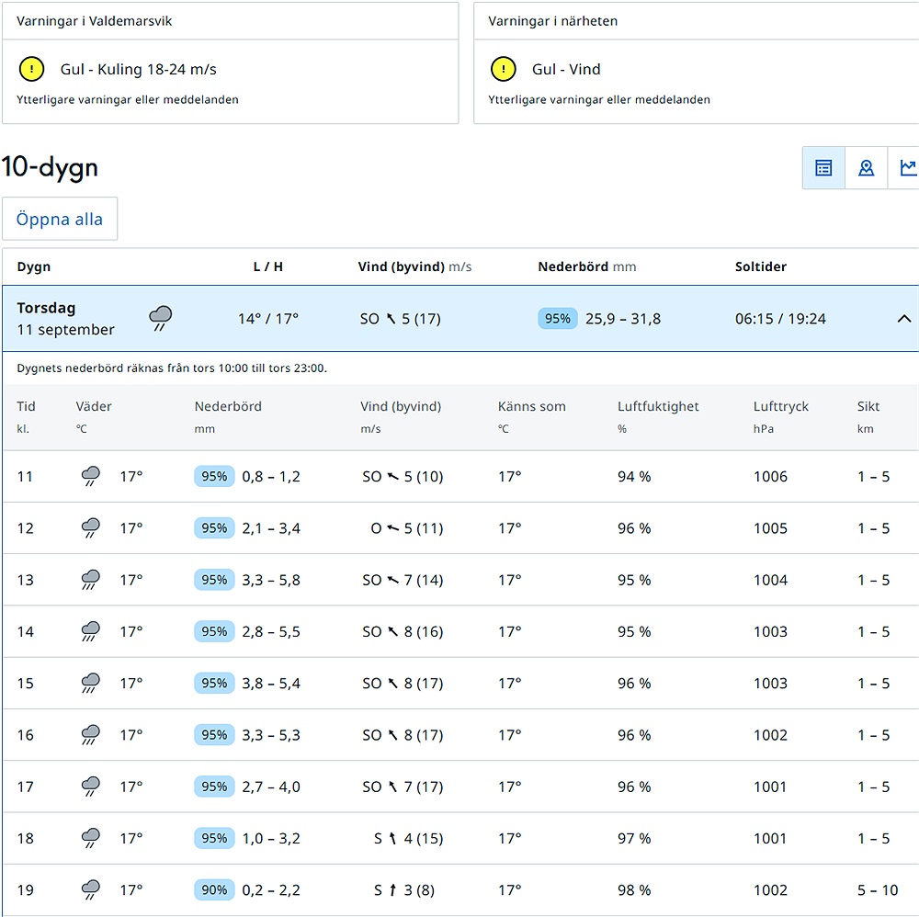Click rain icon in the 12 o'clock row

[x=90, y=527]
